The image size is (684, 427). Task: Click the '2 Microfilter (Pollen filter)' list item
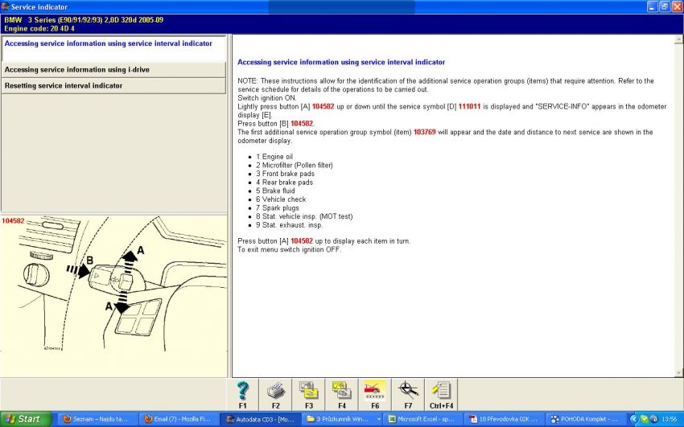pyautogui.click(x=295, y=165)
